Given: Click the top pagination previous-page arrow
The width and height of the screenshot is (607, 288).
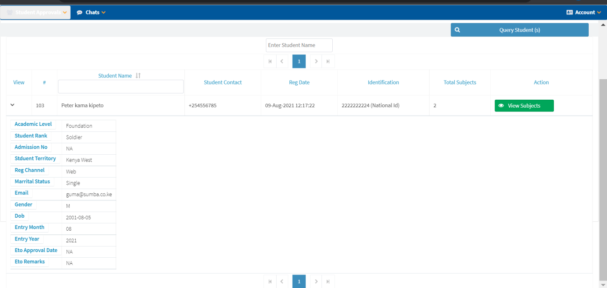Looking at the screenshot, I should click(282, 62).
